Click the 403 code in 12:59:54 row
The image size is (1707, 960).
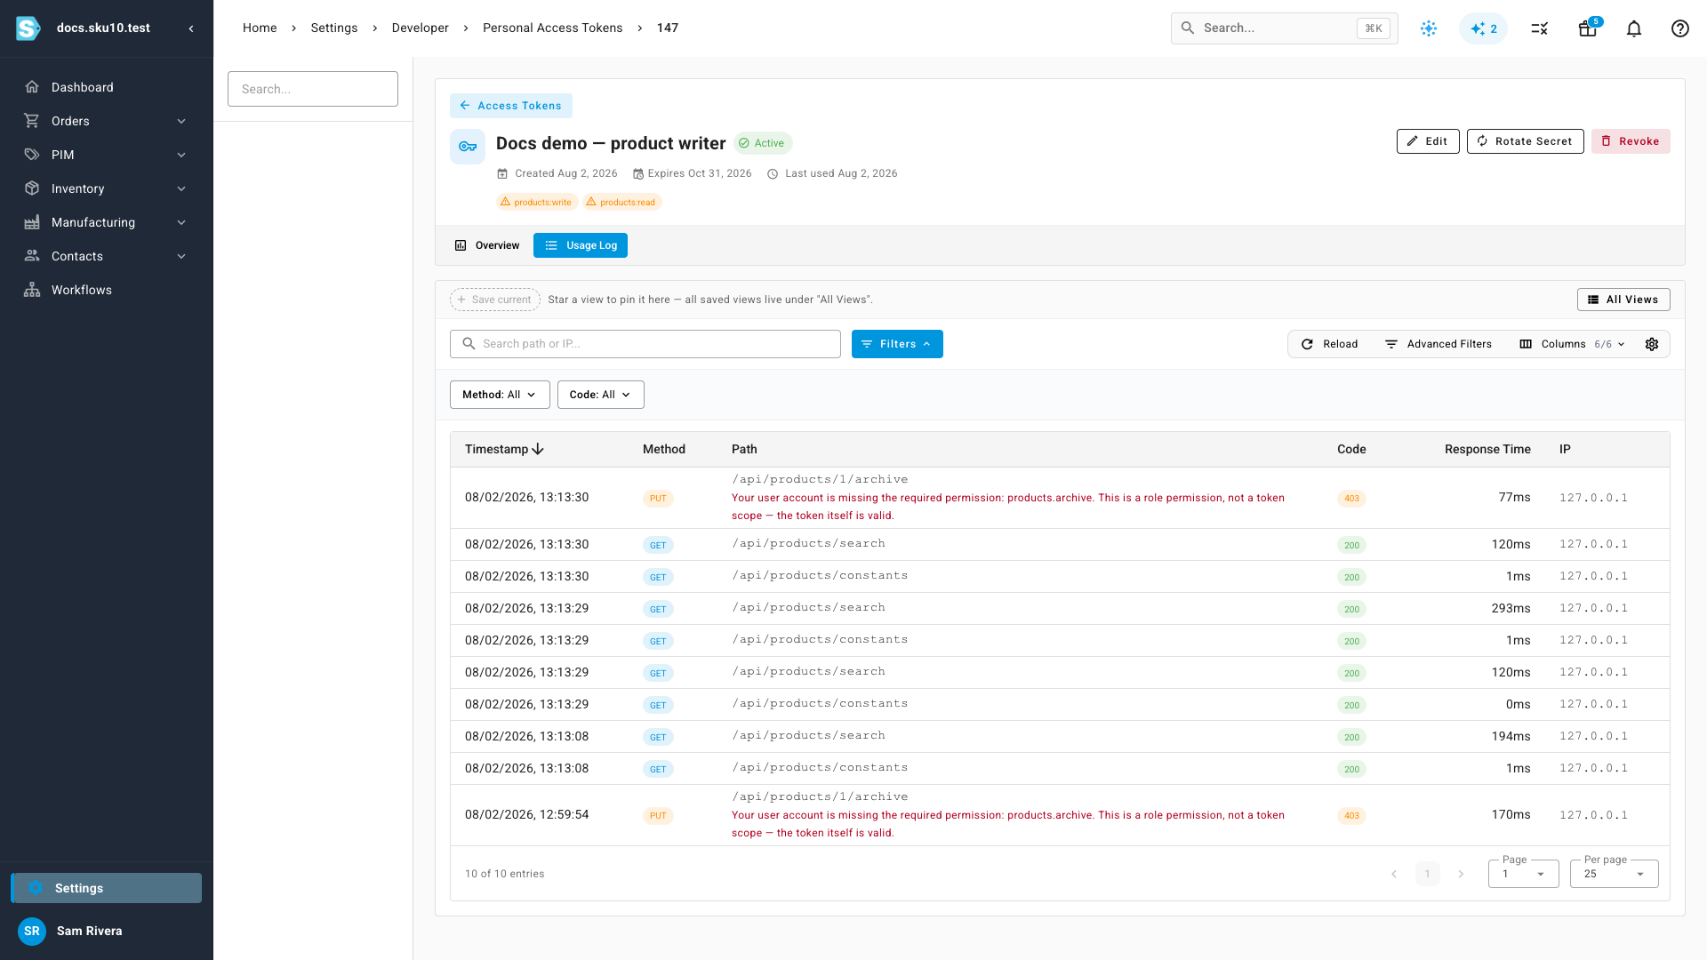coord(1351,816)
